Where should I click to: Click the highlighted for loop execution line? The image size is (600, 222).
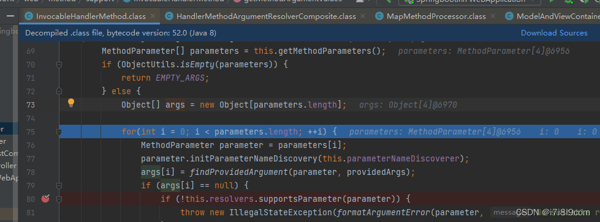(x=329, y=132)
